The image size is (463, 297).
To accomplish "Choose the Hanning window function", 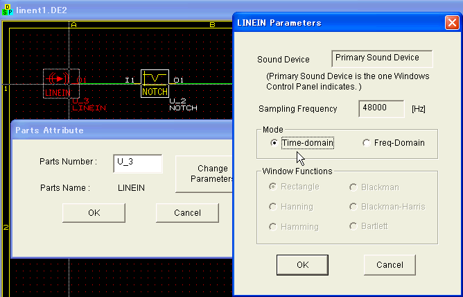I will tap(291, 207).
